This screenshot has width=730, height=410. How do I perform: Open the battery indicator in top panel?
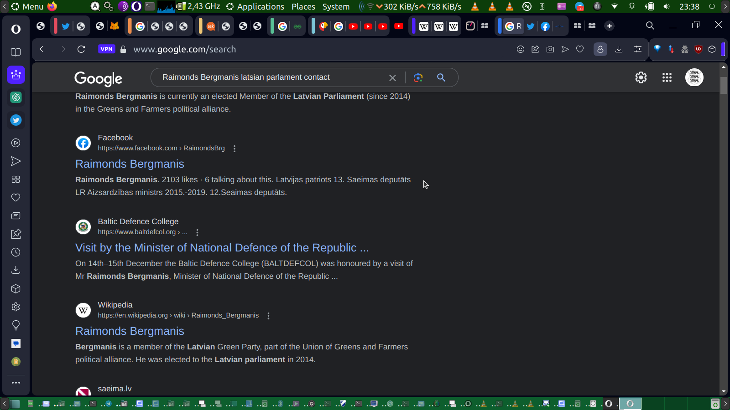pyautogui.click(x=649, y=6)
